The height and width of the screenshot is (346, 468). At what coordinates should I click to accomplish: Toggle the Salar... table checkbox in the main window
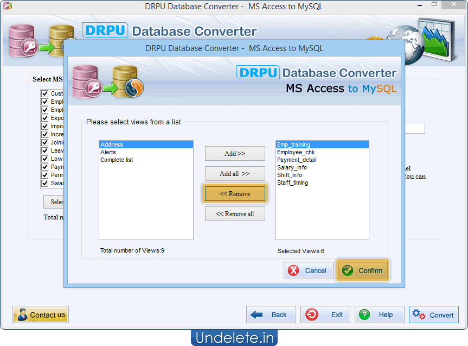pos(45,183)
